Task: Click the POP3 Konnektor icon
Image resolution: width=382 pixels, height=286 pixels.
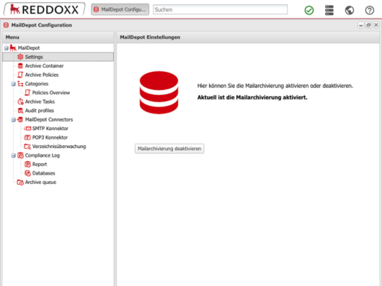Action: click(x=27, y=137)
